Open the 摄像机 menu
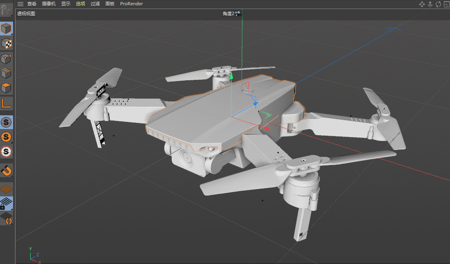This screenshot has width=450, height=264. 49,4
